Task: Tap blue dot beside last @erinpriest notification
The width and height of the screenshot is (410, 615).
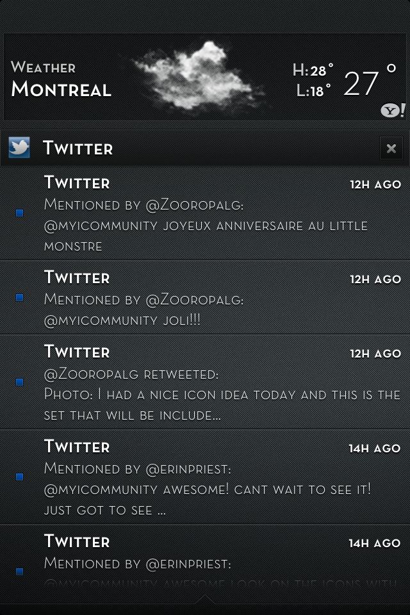Action: pos(19,571)
